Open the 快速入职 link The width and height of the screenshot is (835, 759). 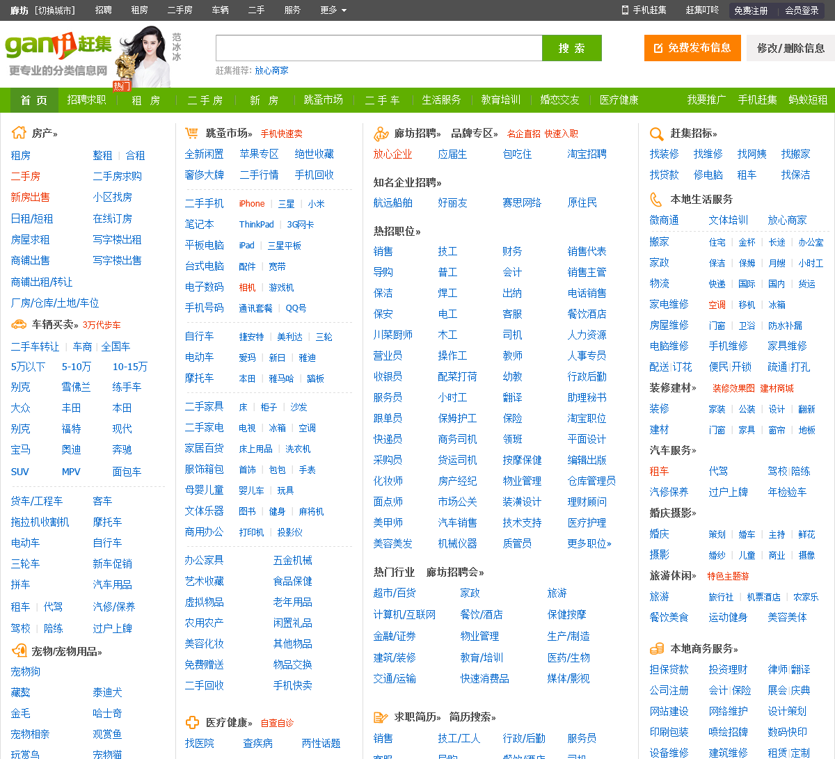562,134
